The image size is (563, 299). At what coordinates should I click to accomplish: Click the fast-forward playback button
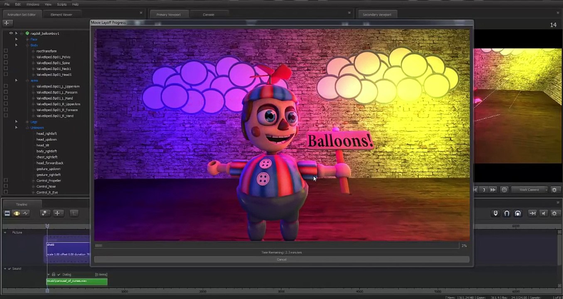[x=493, y=190]
